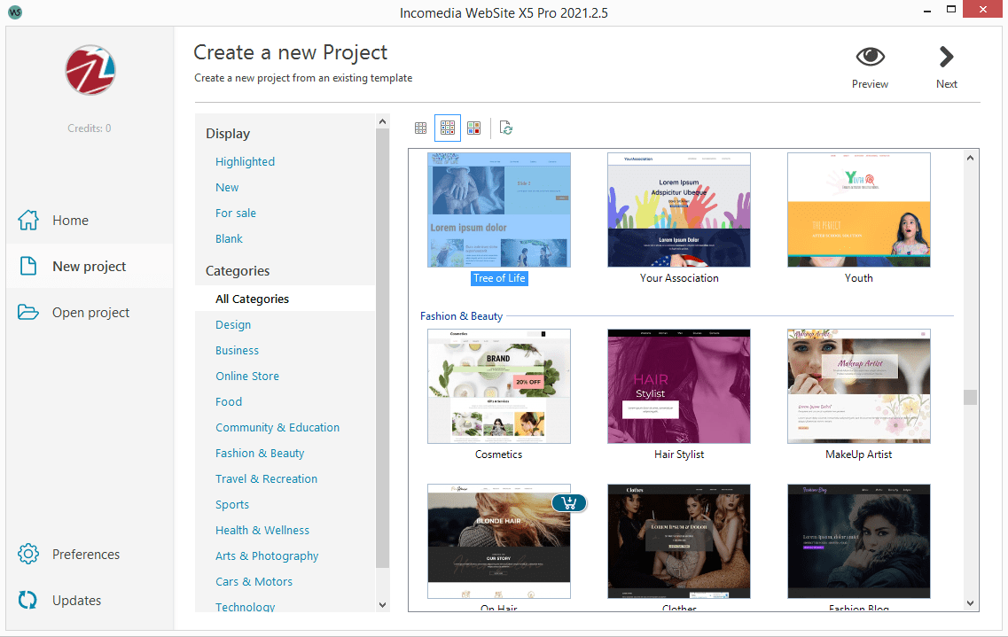The height and width of the screenshot is (637, 1008).
Task: Click the user profile logo avatar
Action: (x=90, y=71)
